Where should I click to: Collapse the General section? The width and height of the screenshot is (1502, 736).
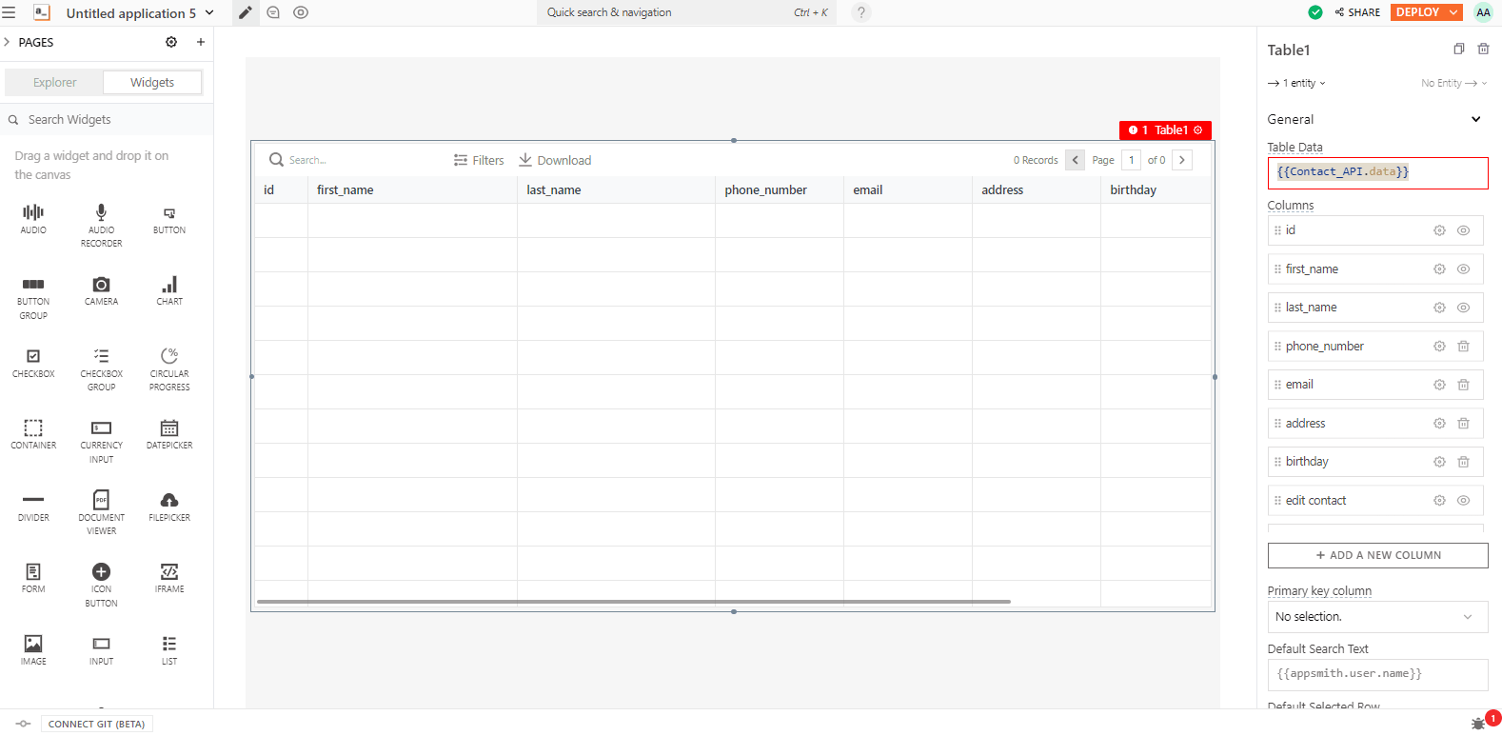pyautogui.click(x=1475, y=119)
